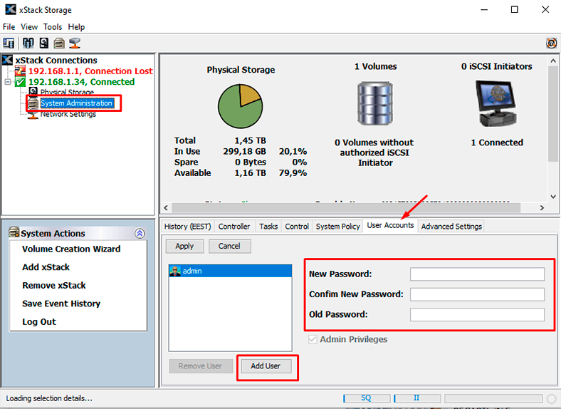
Task: Click the Cancel button
Action: [x=229, y=246]
